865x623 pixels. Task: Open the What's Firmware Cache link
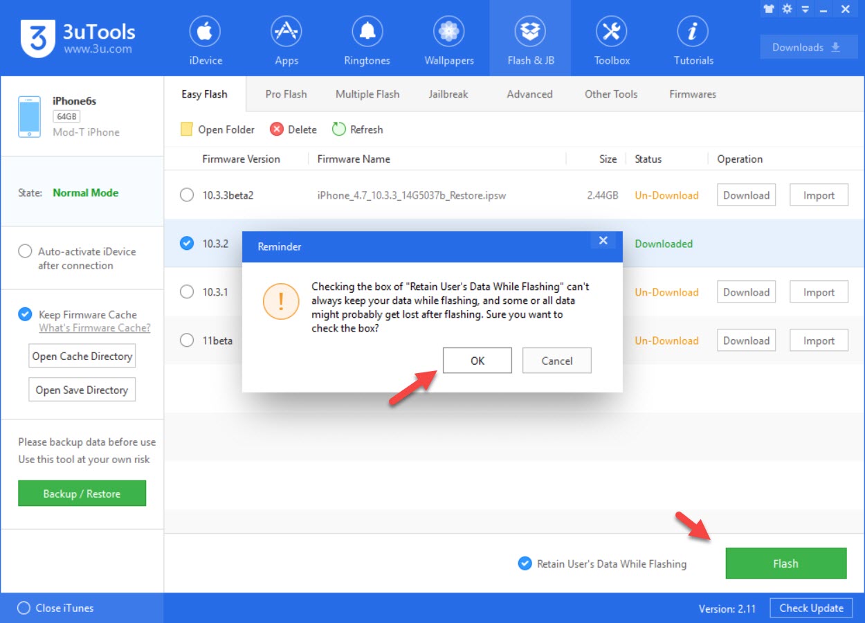(95, 328)
